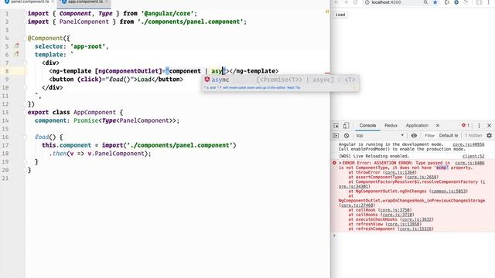Open the console settings gear

click(x=489, y=136)
